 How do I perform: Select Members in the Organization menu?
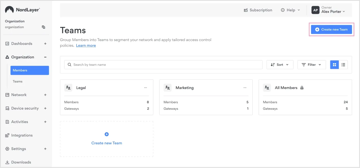click(x=20, y=70)
